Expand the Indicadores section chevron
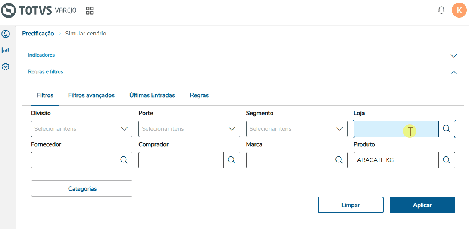The width and height of the screenshot is (469, 229). coord(454,56)
